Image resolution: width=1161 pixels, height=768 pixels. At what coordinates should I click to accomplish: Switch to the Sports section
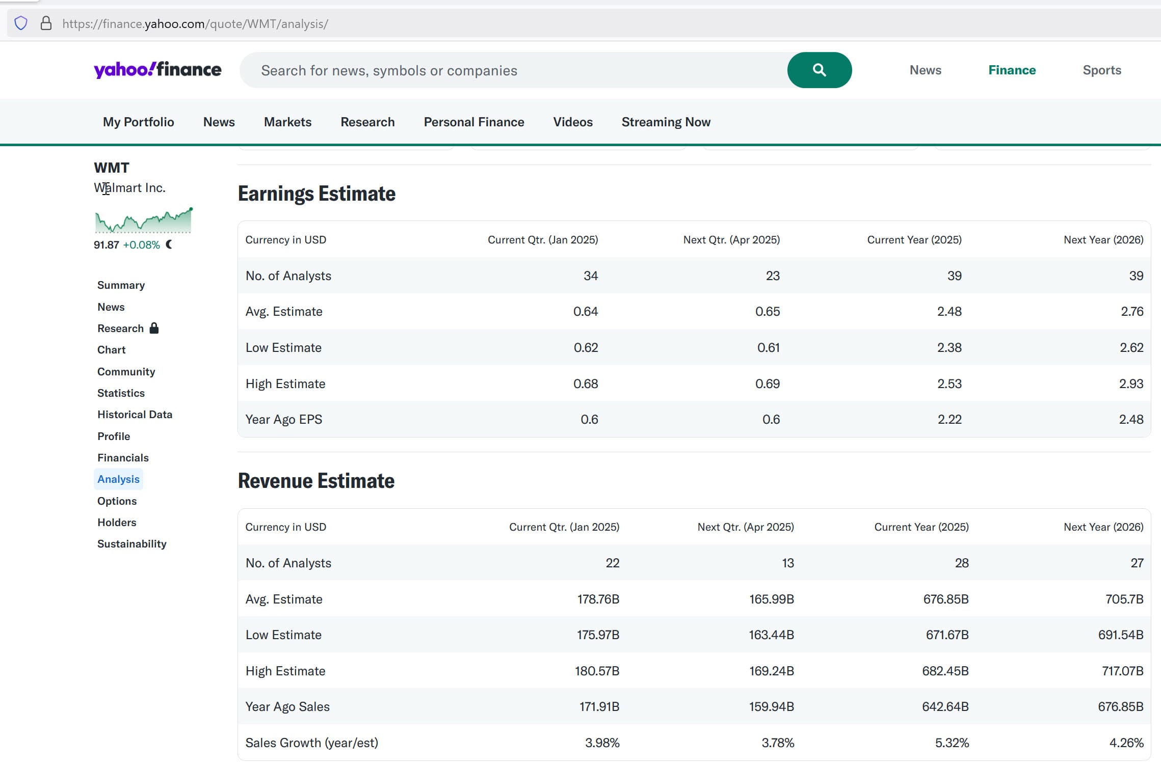point(1101,70)
